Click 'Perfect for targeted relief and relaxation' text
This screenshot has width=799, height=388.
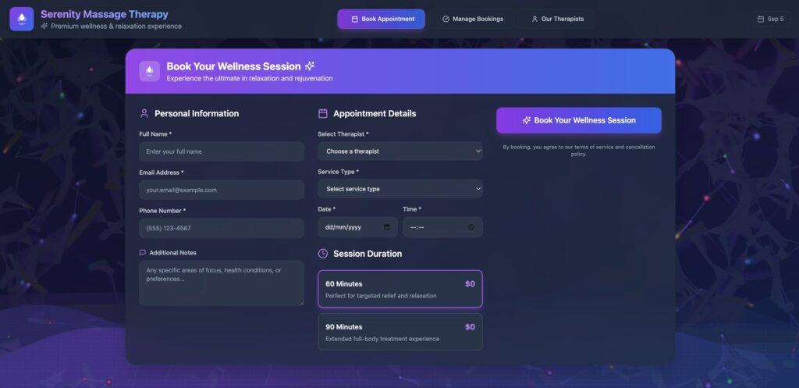pyautogui.click(x=381, y=296)
